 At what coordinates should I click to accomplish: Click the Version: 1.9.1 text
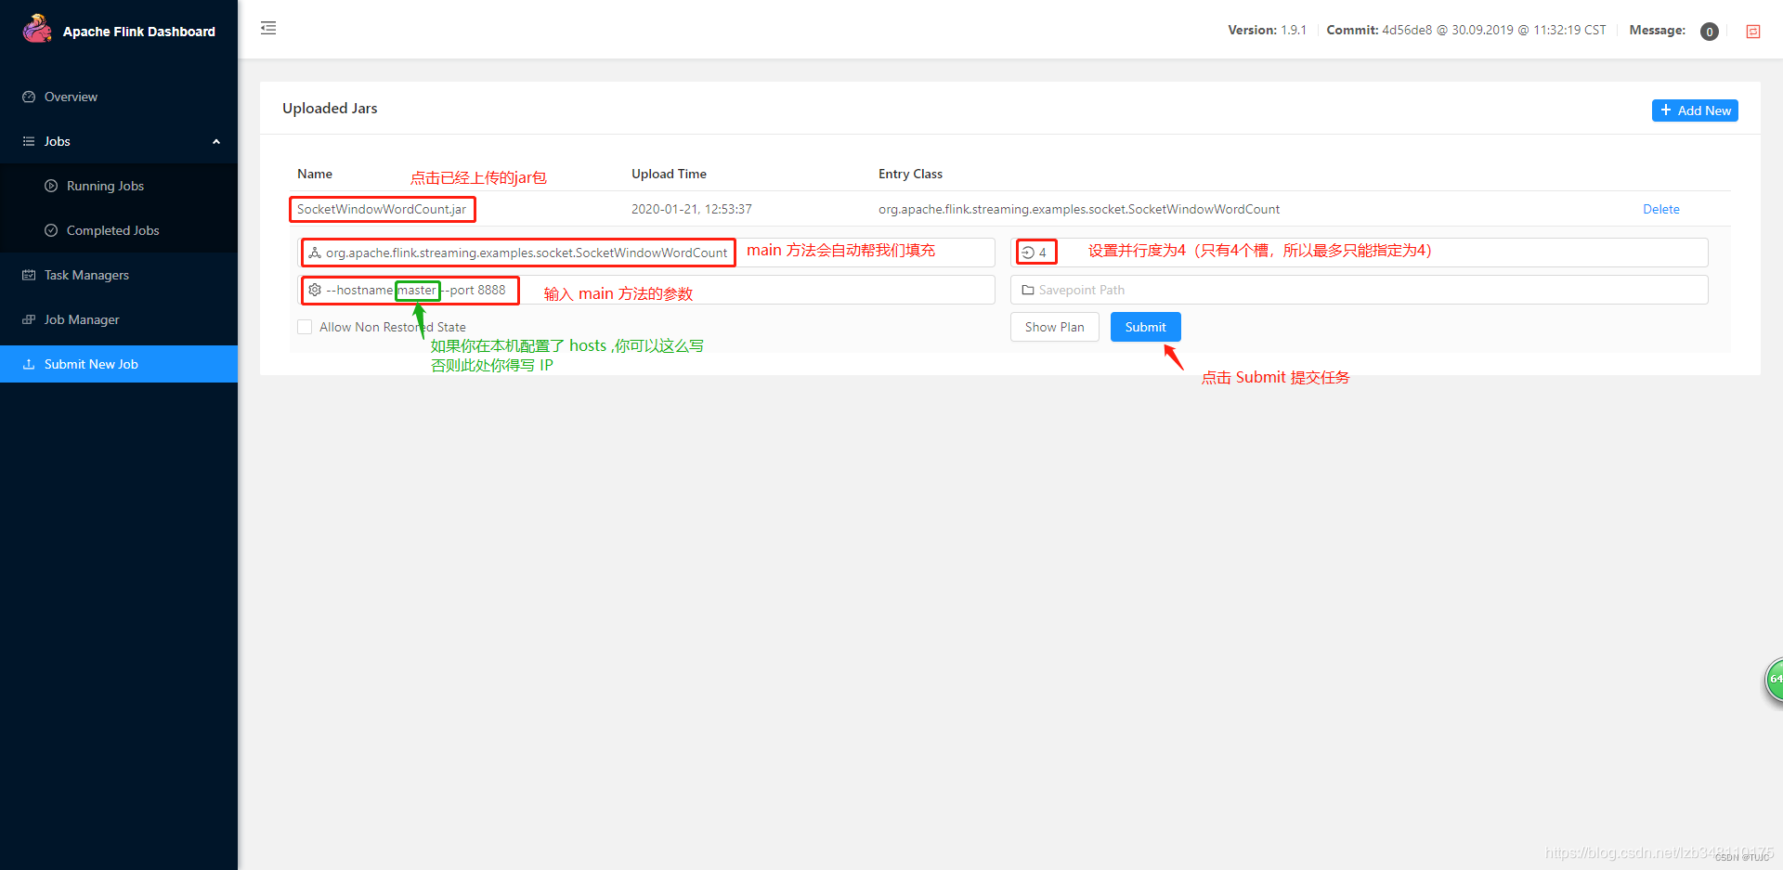(1267, 30)
